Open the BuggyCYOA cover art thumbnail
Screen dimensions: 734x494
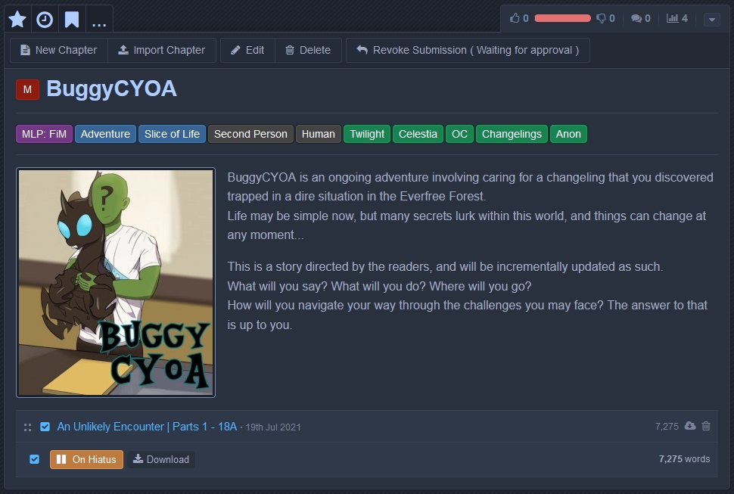coord(116,282)
